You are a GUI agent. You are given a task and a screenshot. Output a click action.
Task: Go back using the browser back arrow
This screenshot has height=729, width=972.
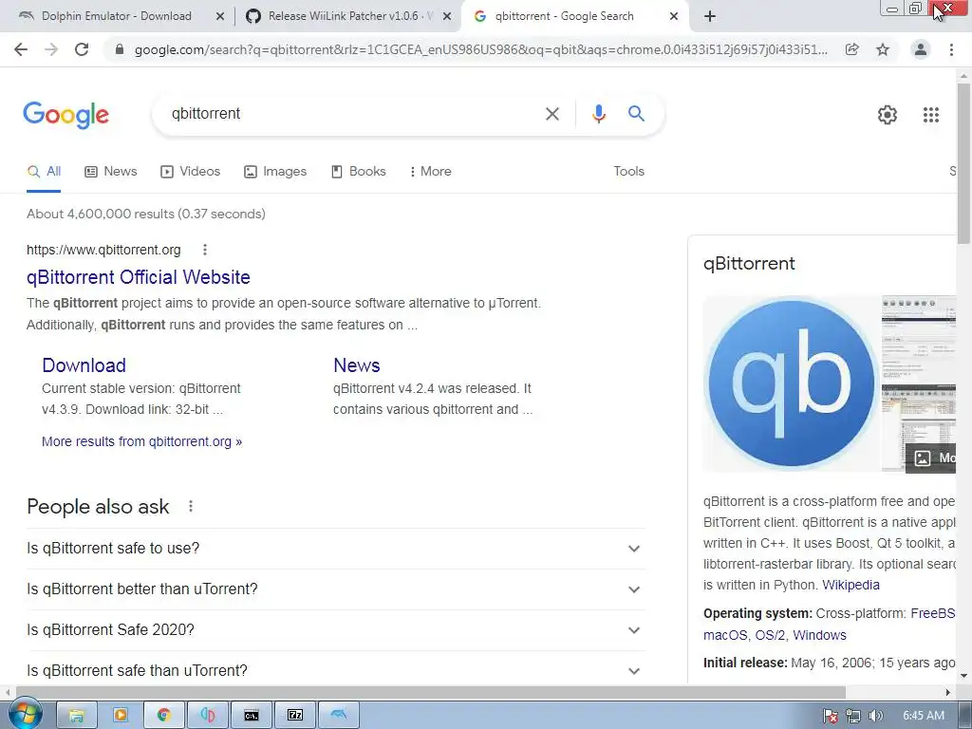[x=21, y=49]
